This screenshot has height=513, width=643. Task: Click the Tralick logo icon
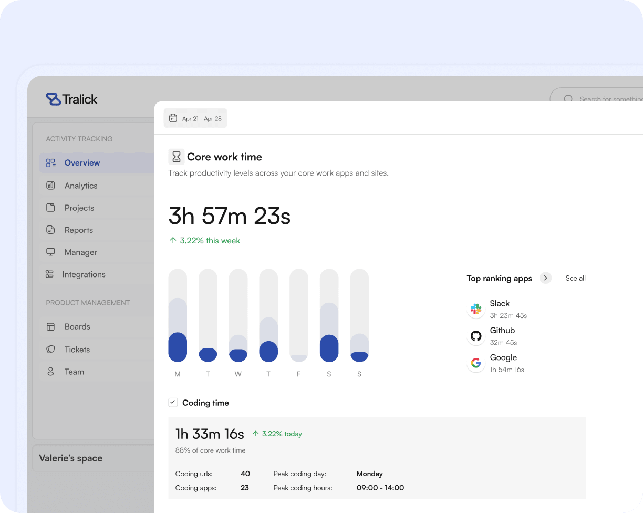click(54, 99)
